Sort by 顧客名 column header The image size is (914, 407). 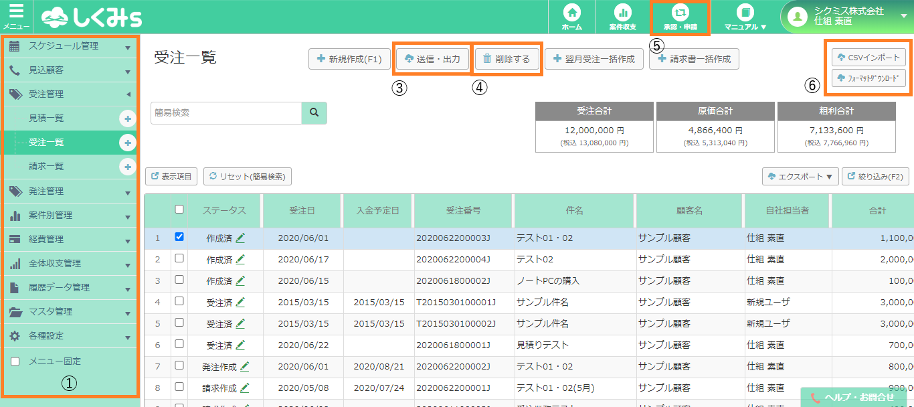[x=690, y=210]
